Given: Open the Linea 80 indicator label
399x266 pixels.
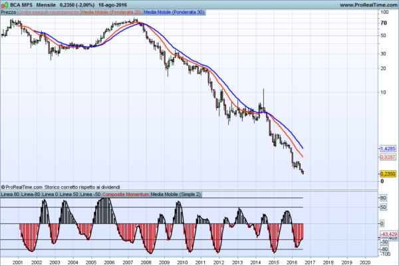Looking at the screenshot, I should point(10,194).
